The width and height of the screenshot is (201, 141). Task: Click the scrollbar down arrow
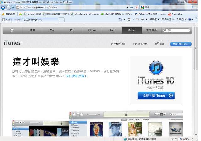(x=196, y=135)
